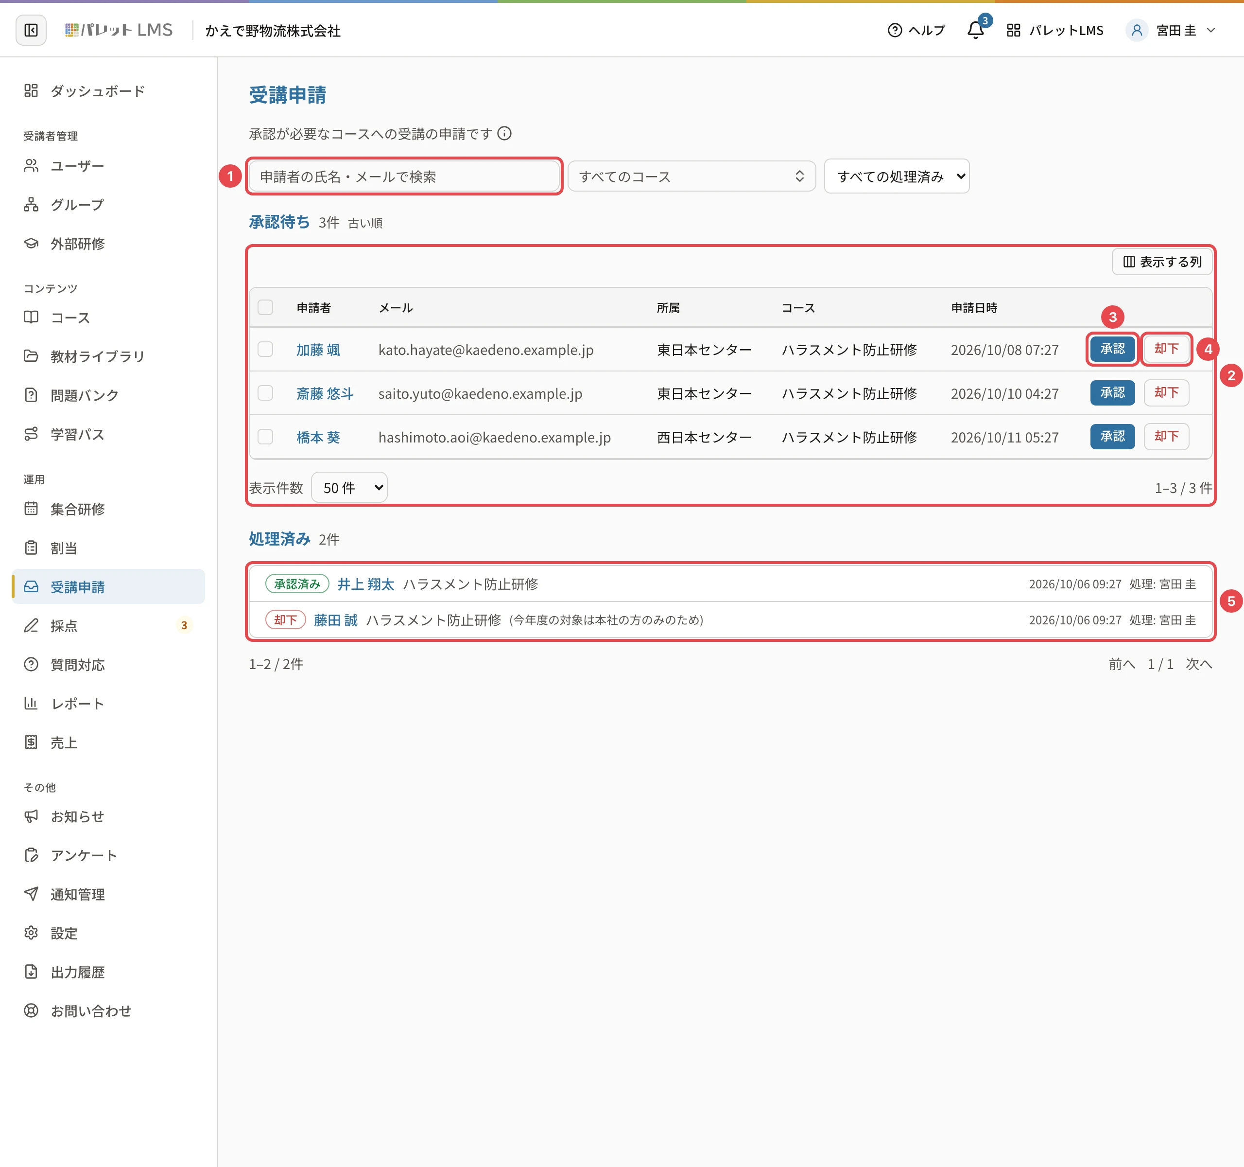This screenshot has width=1244, height=1167.
Task: Tick the select-all checkbox in the table header
Action: click(x=265, y=307)
